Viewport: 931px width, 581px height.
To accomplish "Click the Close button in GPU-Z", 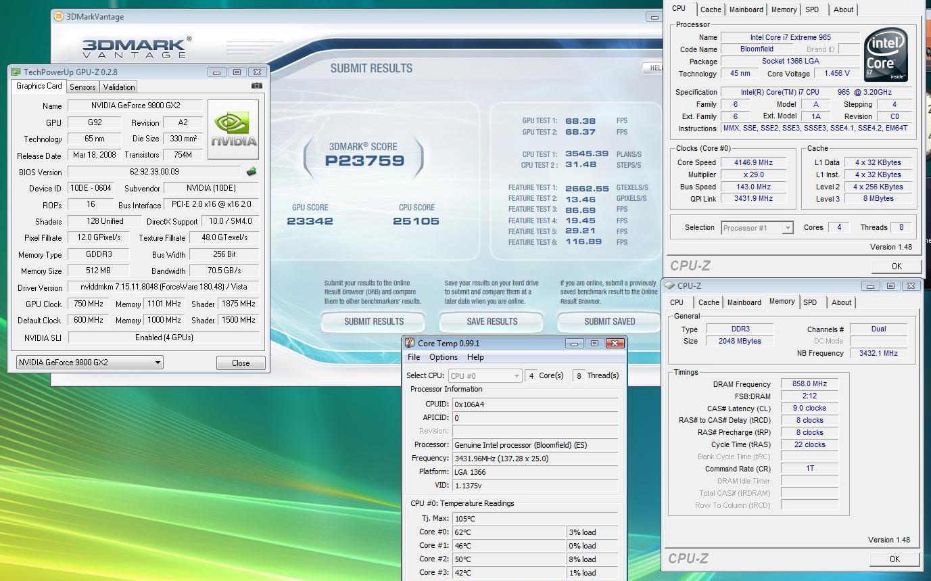I will (x=241, y=363).
